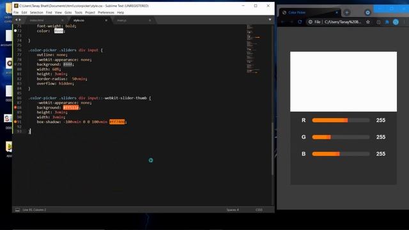
Task: Open the Project menu
Action: pyautogui.click(x=90, y=13)
